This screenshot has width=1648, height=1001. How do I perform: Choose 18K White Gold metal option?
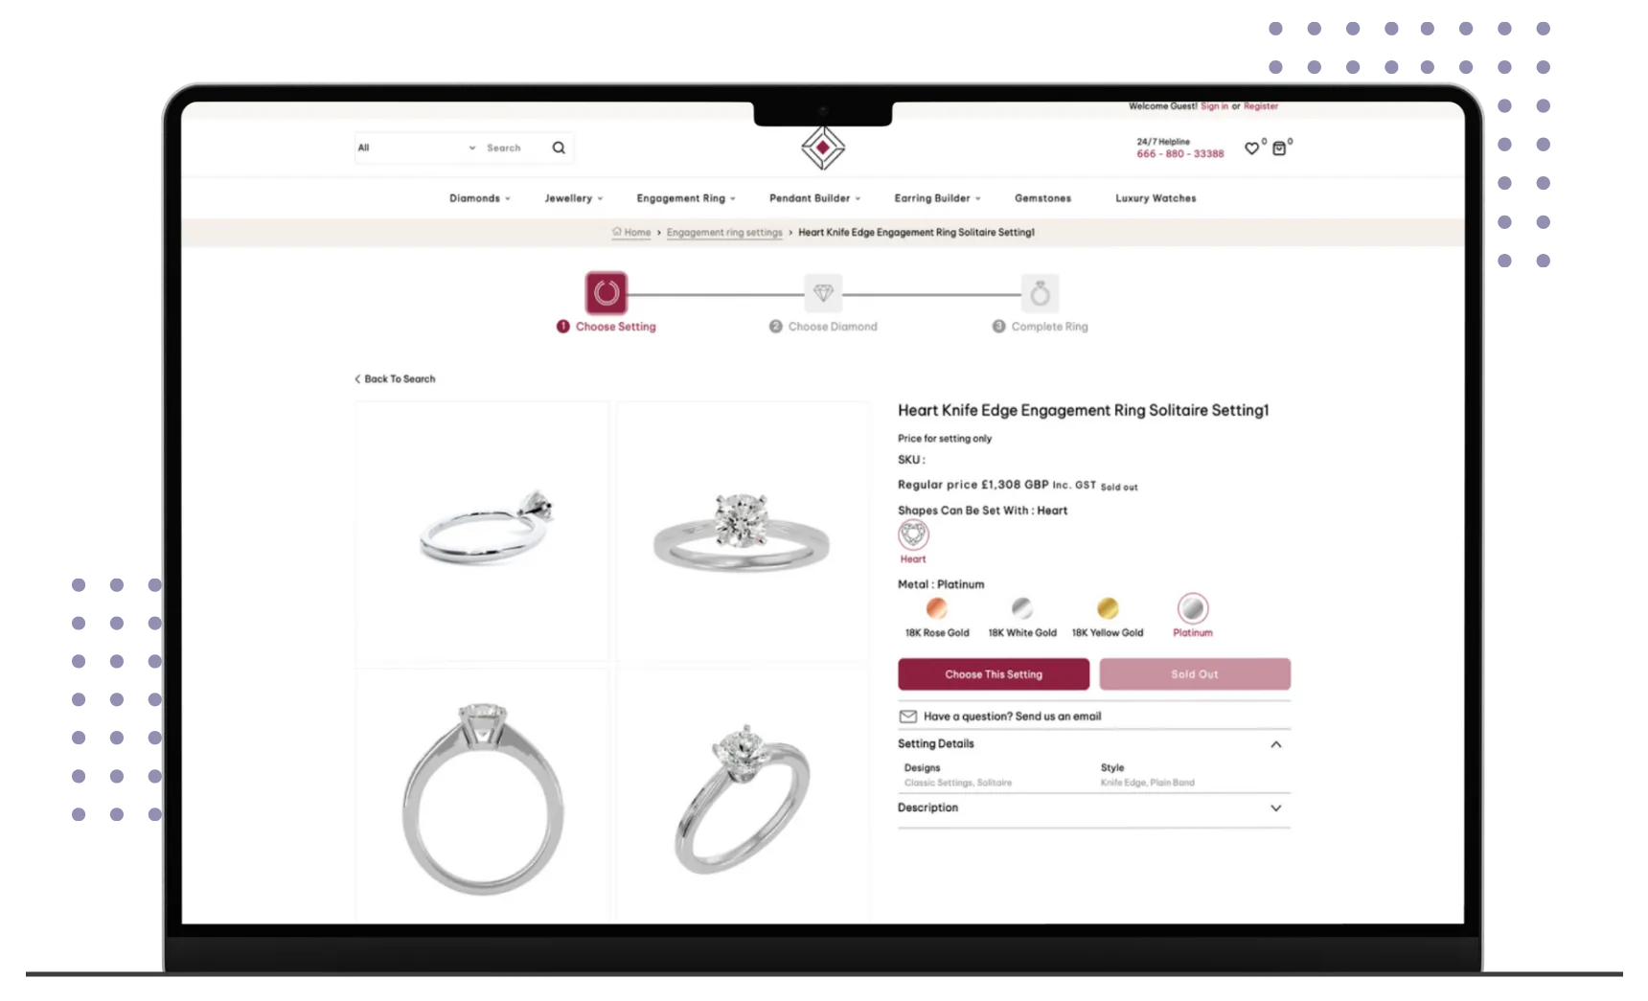[x=1022, y=608]
